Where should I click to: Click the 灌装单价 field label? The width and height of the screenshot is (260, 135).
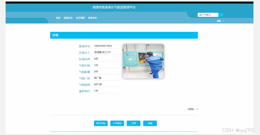tap(85, 91)
